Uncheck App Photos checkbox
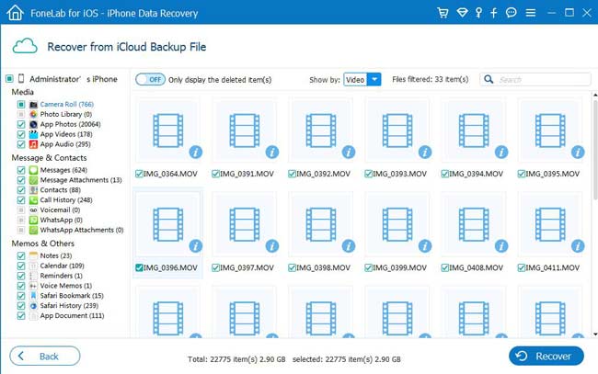Image resolution: width=598 pixels, height=374 pixels. [x=21, y=124]
